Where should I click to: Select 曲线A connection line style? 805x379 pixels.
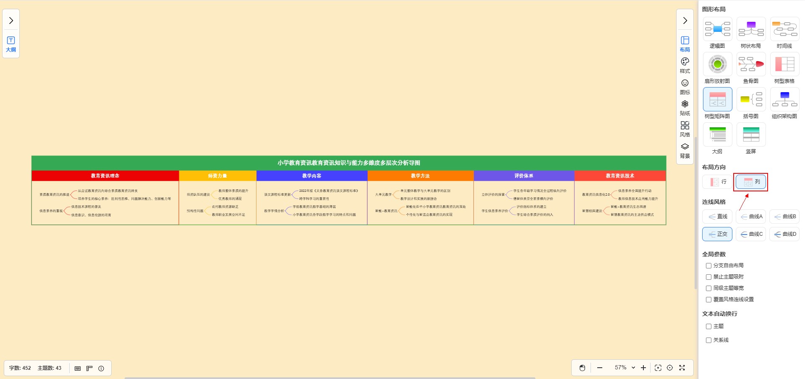(751, 217)
